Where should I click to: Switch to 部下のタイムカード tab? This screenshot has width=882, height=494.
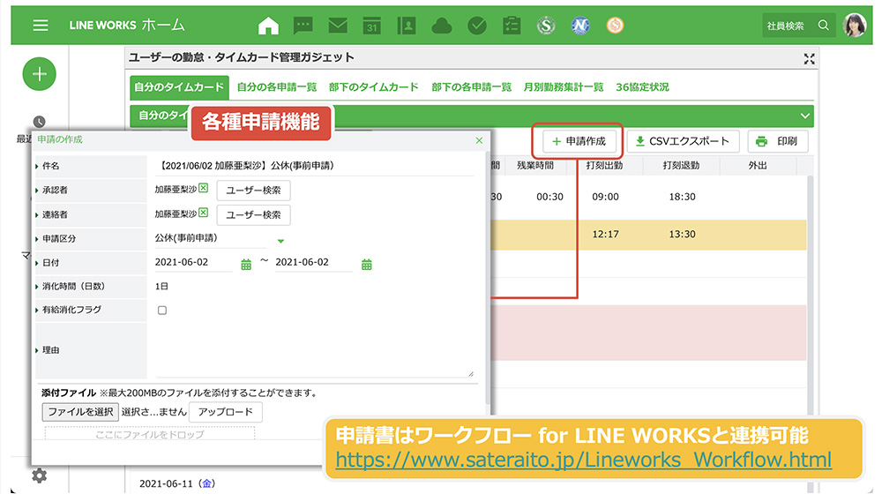pos(373,87)
